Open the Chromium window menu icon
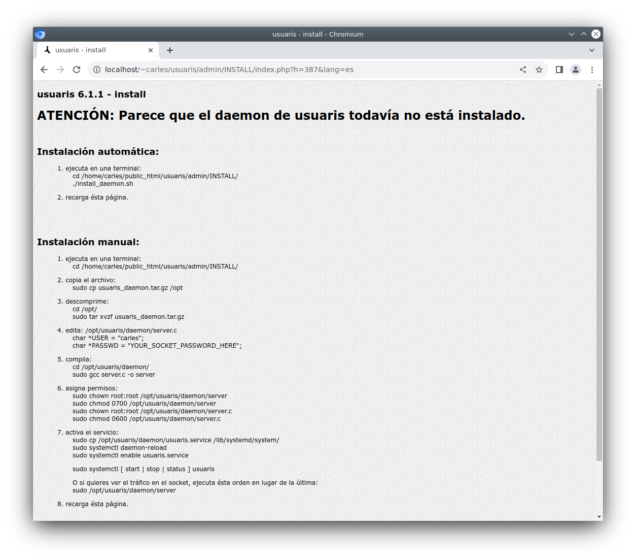Image resolution: width=636 pixels, height=560 pixels. point(40,35)
